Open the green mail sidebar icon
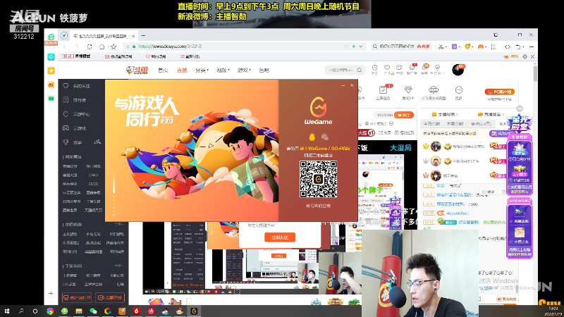The image size is (564, 317). [x=51, y=99]
